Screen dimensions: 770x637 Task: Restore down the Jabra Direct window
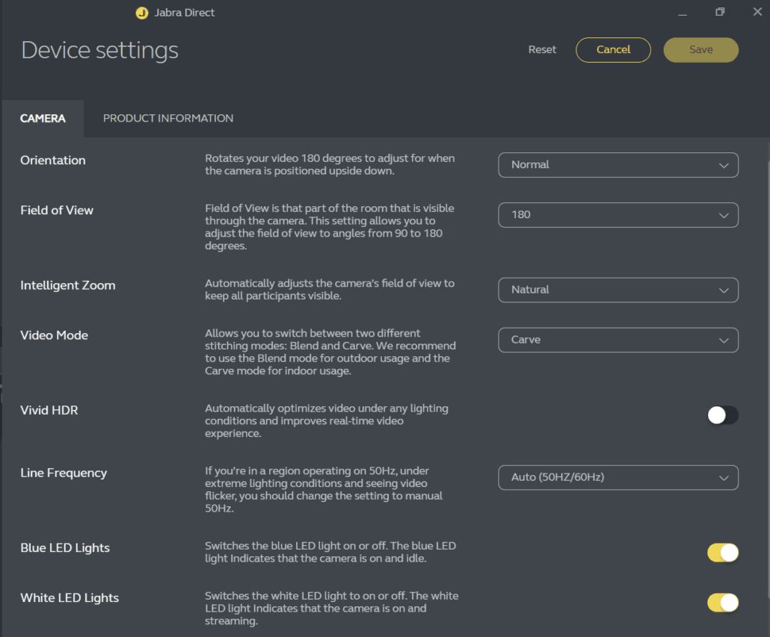[720, 12]
